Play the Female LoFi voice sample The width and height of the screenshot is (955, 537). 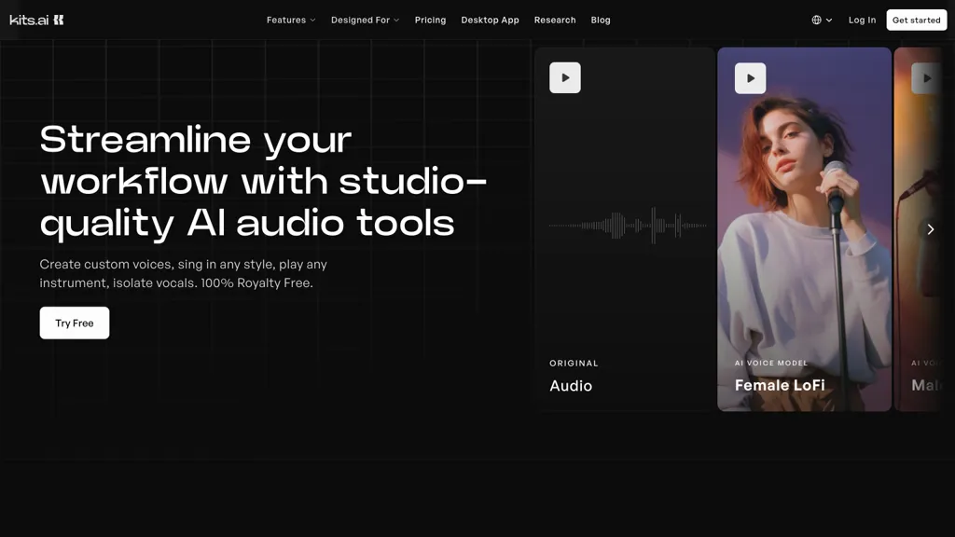(x=750, y=78)
